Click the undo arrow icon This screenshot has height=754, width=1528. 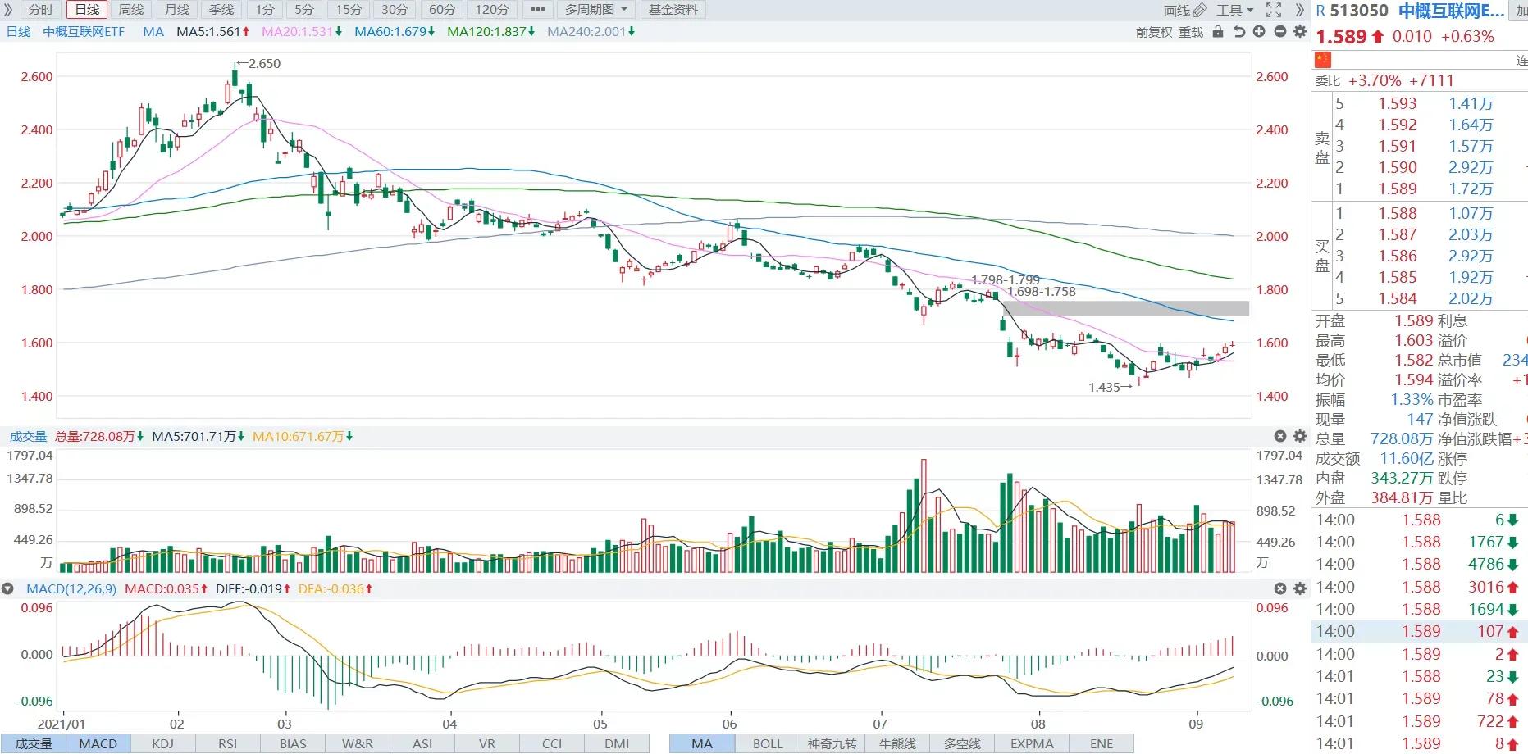1238,32
